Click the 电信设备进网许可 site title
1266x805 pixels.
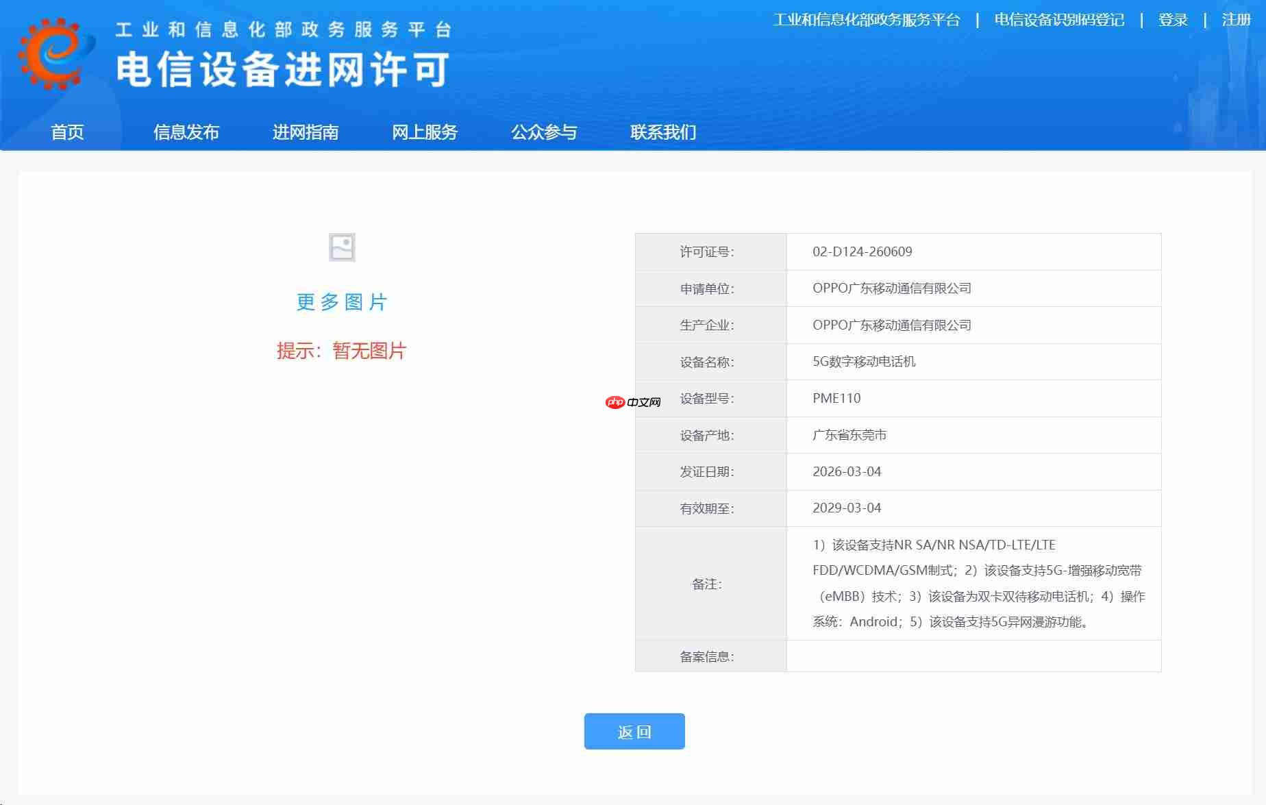283,70
